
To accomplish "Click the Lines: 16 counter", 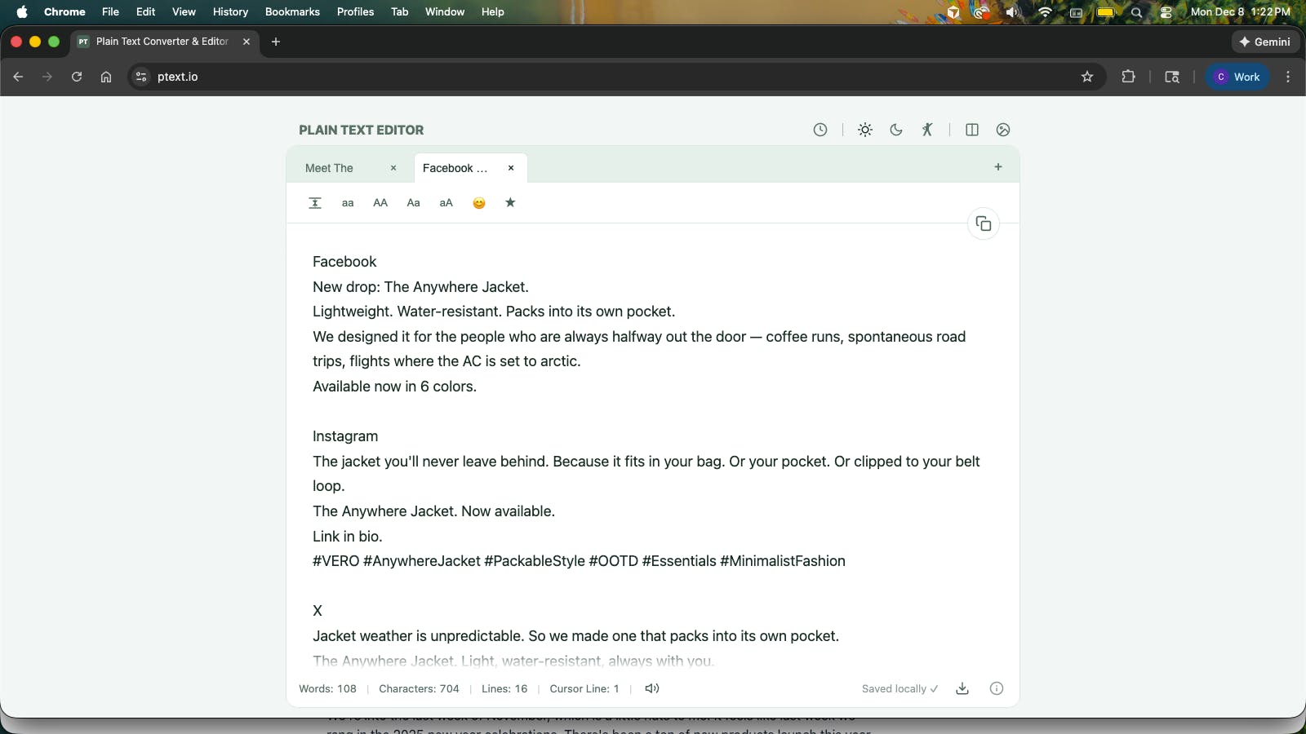I will point(504,689).
